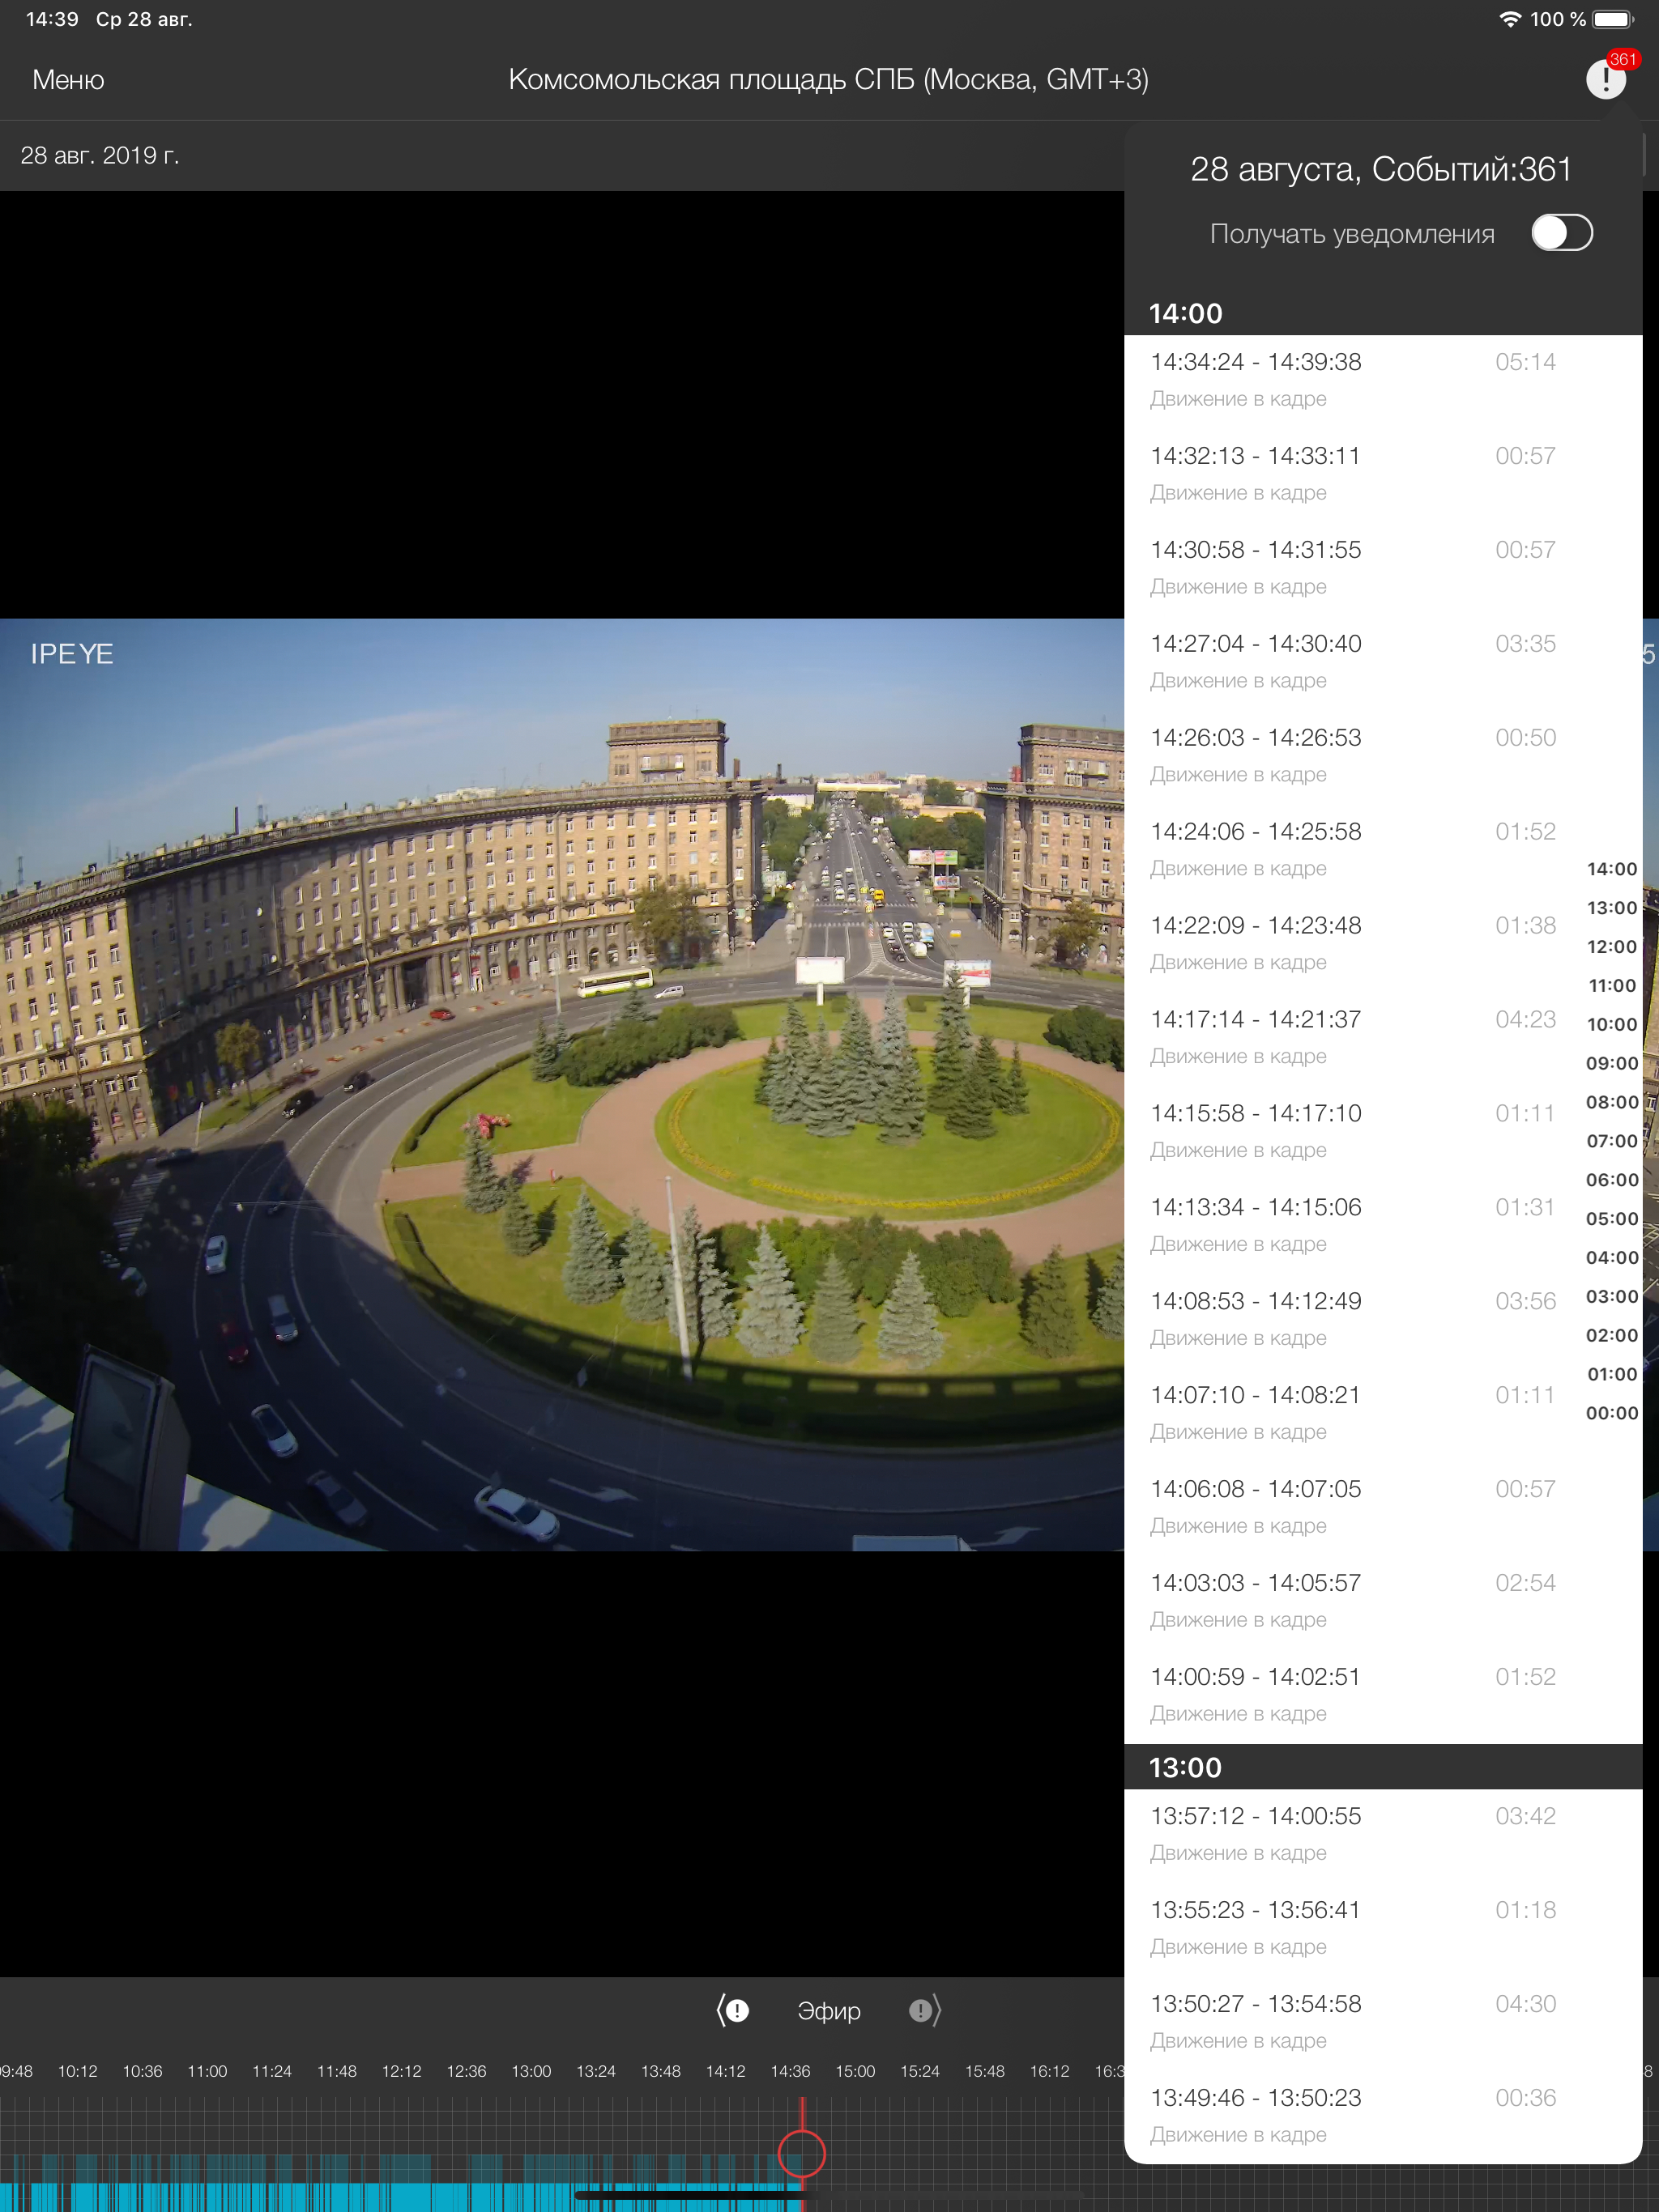This screenshot has height=2212, width=1659.
Task: Jump to 13:00 in the hour index
Action: 1612,908
